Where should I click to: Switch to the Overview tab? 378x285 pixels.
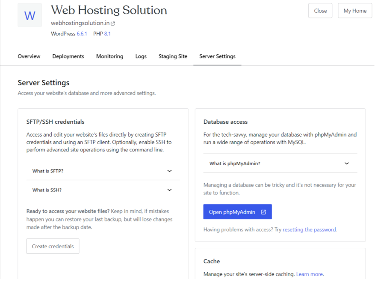(29, 56)
